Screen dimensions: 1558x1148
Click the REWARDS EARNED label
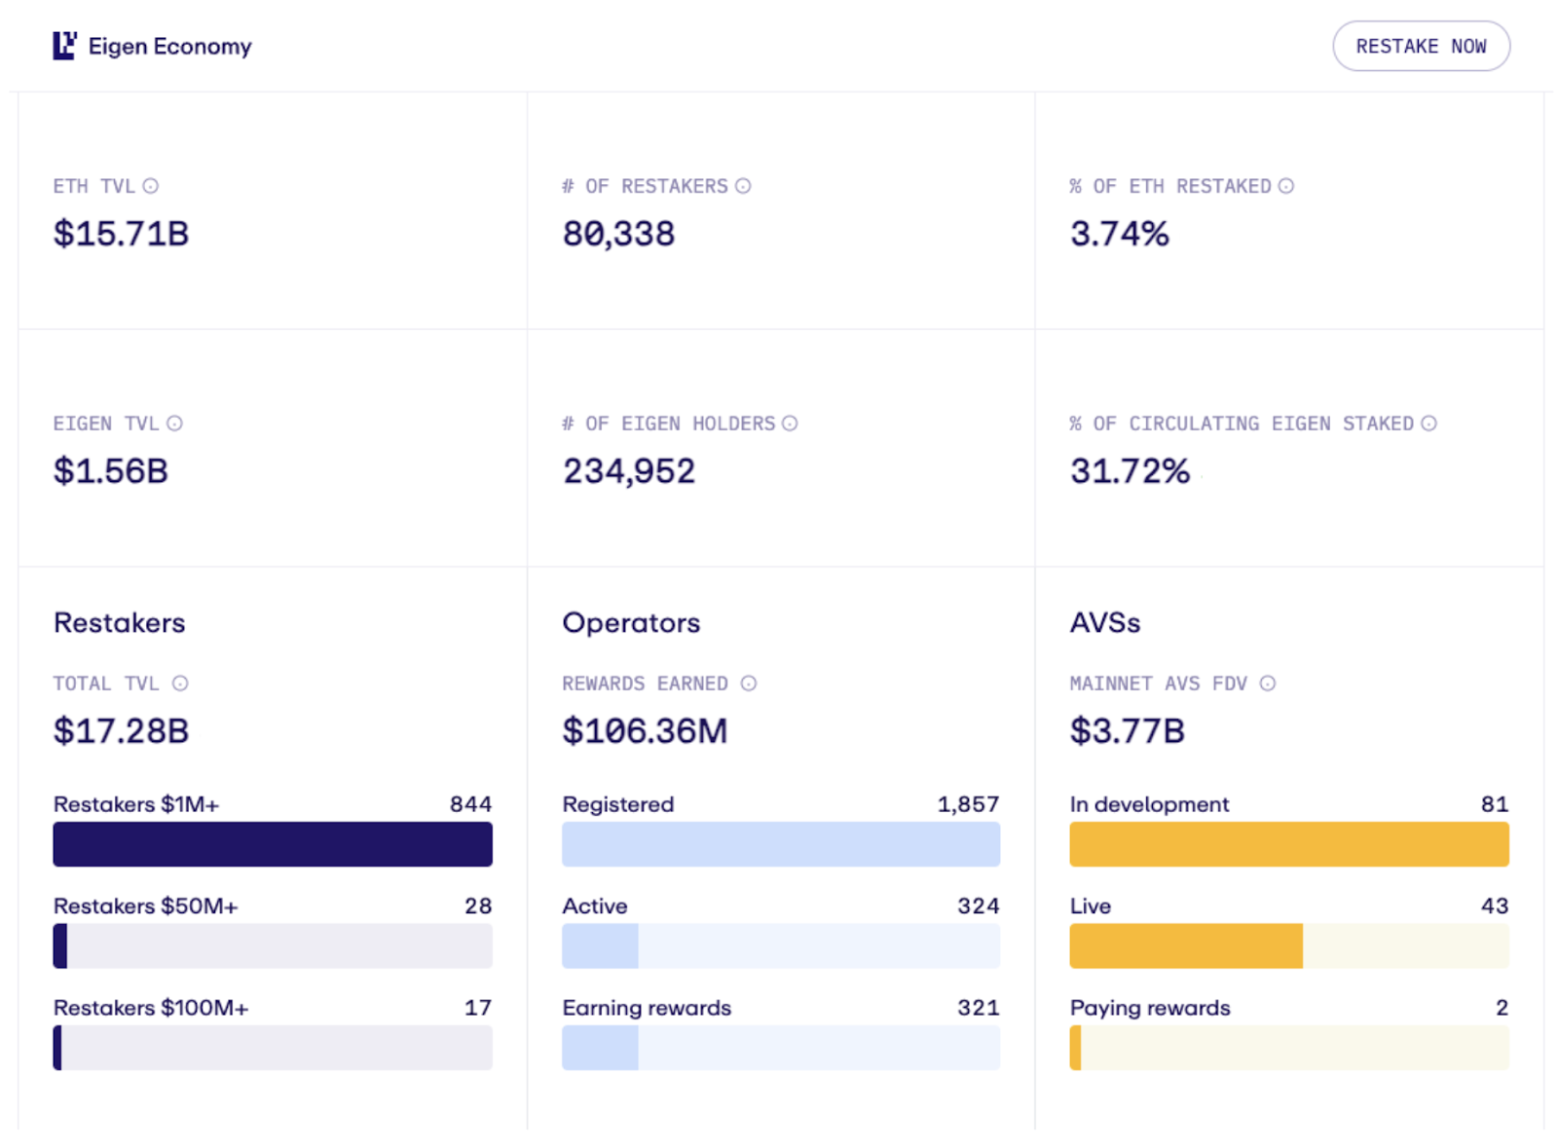tap(645, 684)
